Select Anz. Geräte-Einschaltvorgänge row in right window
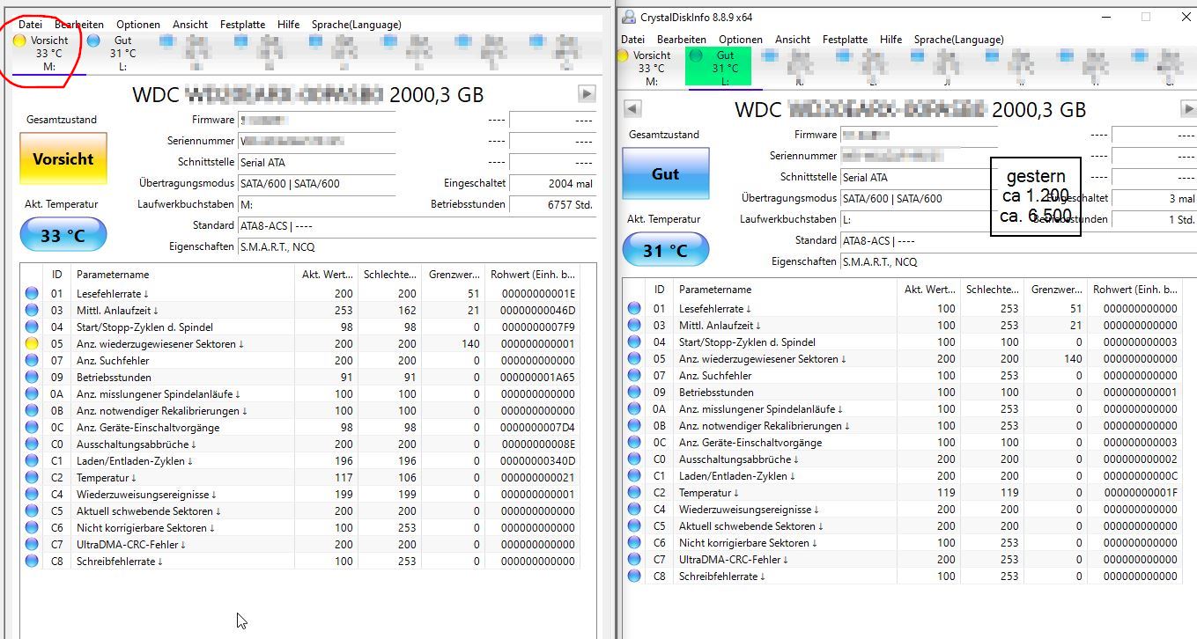The width and height of the screenshot is (1197, 639). [903, 442]
